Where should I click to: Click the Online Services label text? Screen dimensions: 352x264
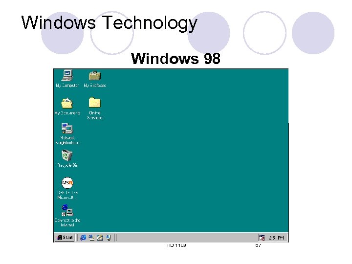[95, 115]
